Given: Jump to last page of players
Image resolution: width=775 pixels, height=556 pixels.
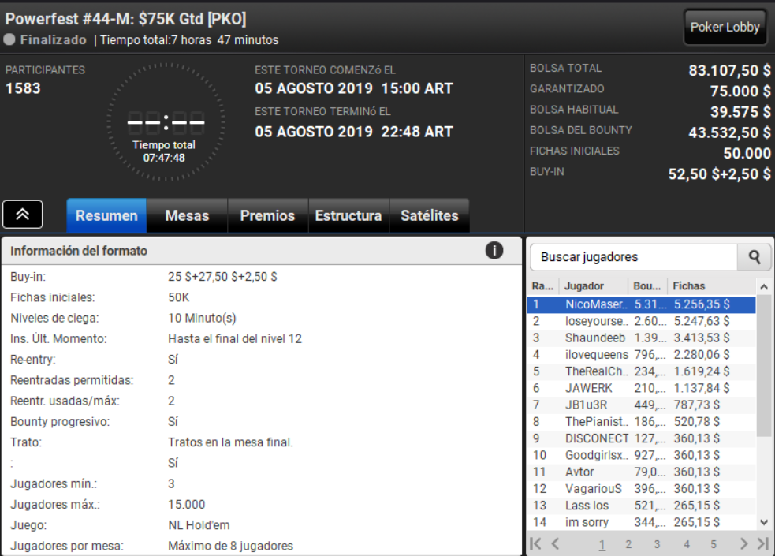Looking at the screenshot, I should pos(763,543).
